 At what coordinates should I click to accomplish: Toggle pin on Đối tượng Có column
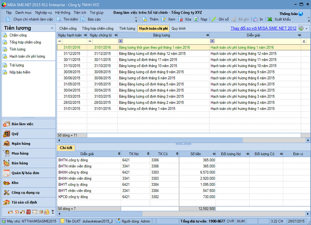pos(281,154)
